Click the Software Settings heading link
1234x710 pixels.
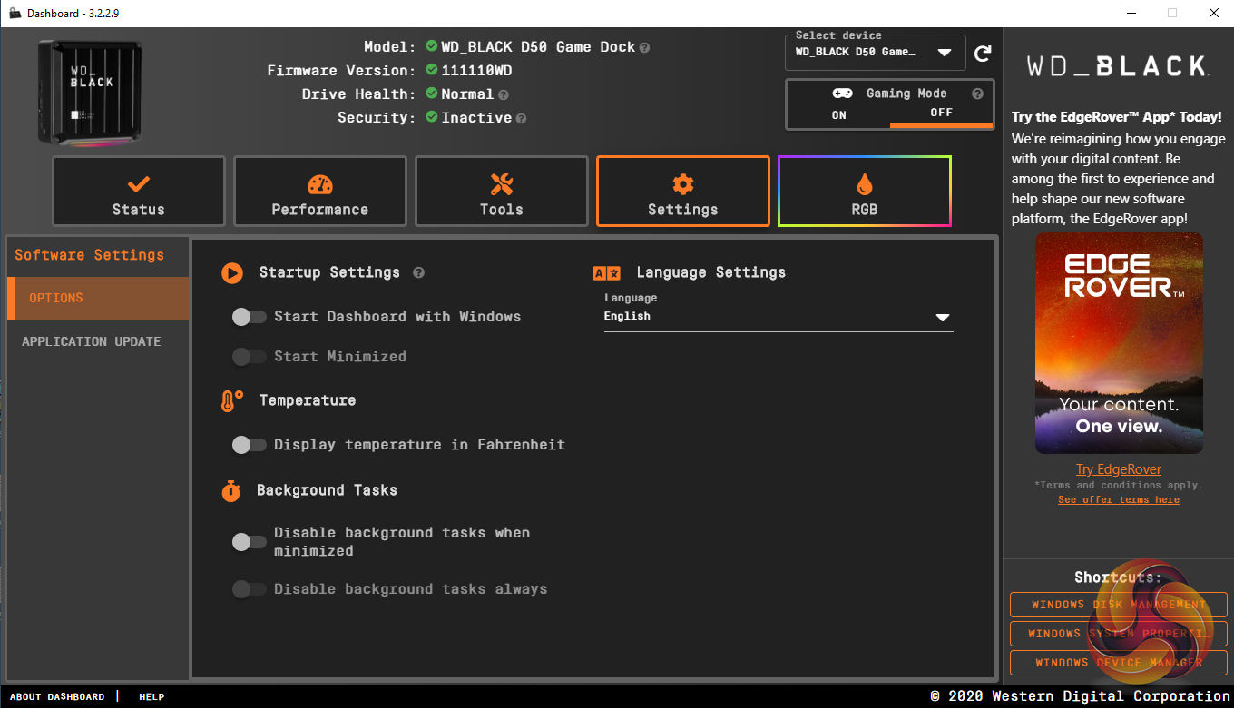tap(90, 255)
